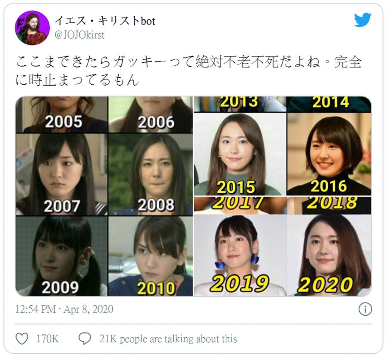This screenshot has height=357, width=386.
Task: Open replies via speech bubble icon
Action: click(x=85, y=339)
